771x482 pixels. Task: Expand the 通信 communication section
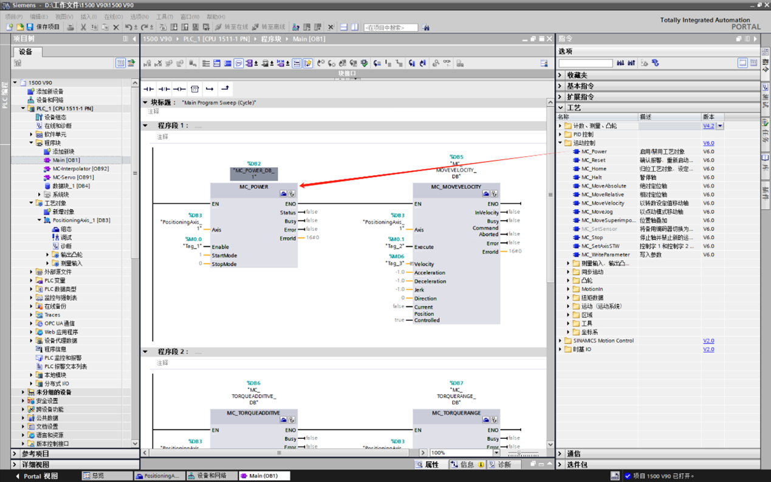click(561, 454)
